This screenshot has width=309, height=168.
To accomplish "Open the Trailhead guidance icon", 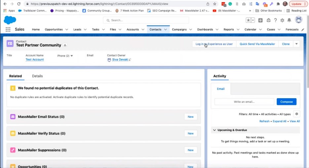I will (x=268, y=20).
